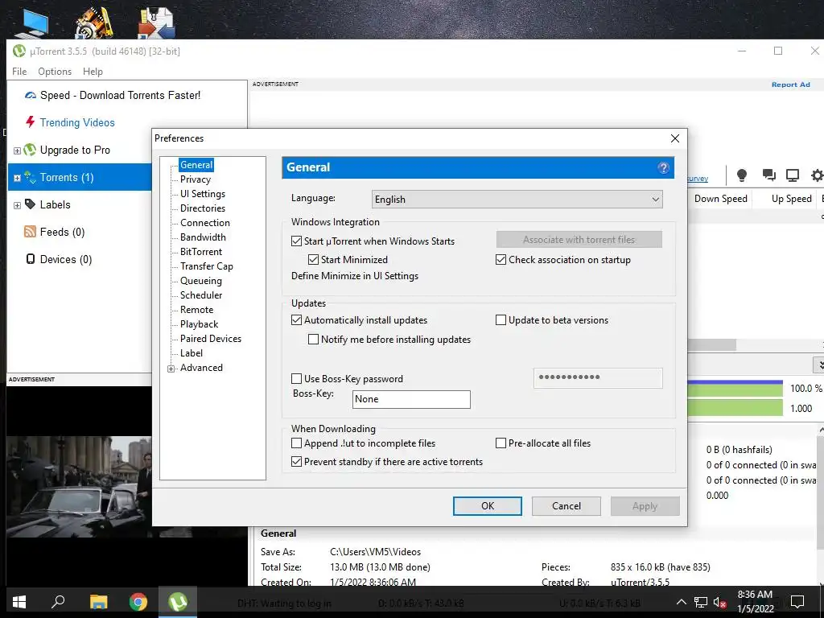Close the Preferences dialog with X
The width and height of the screenshot is (824, 618).
(675, 138)
